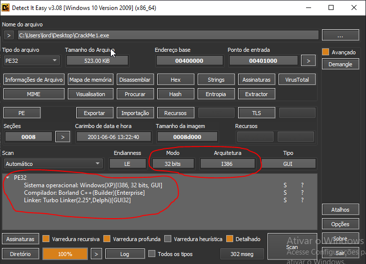This screenshot has height=264, width=366.
Task: Collapse the PE32 tree node
Action: [x=8, y=177]
